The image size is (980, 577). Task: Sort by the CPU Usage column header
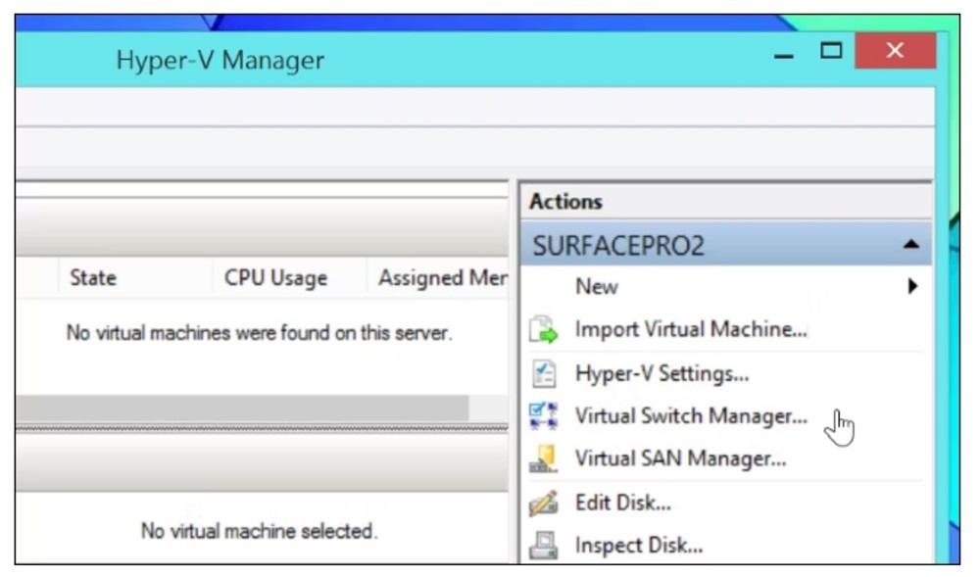pyautogui.click(x=275, y=278)
